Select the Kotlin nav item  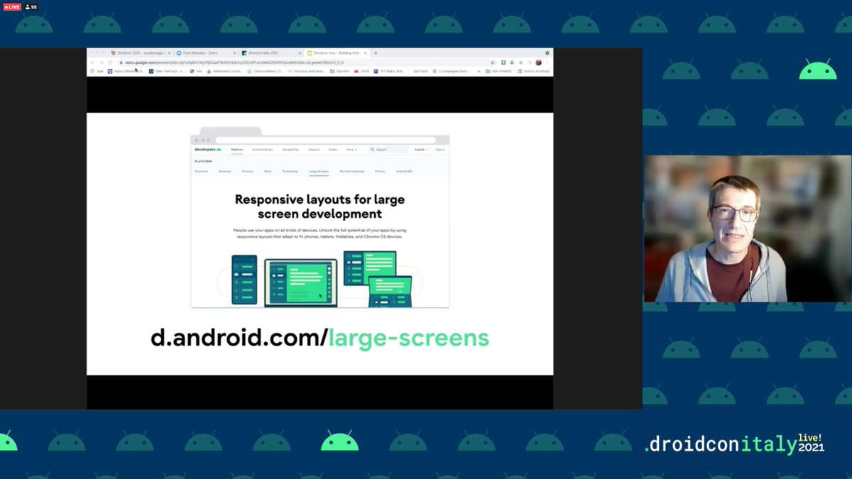pos(333,150)
